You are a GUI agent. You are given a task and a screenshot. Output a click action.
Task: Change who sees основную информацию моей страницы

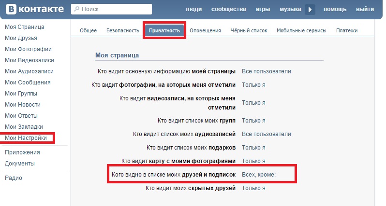267,71
